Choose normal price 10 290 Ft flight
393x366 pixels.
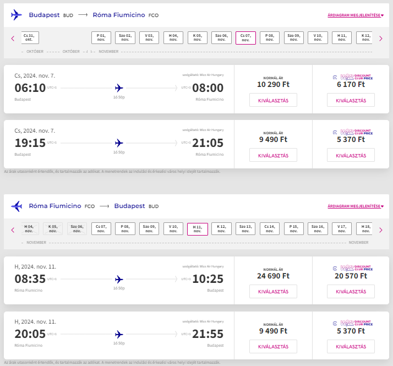coord(273,100)
